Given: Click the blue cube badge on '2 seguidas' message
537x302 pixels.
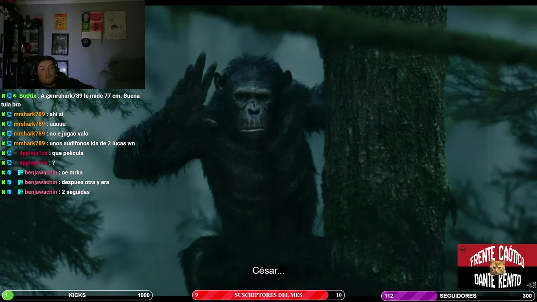Looking at the screenshot, I should click(9, 192).
